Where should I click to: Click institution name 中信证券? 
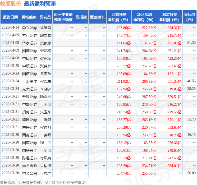tap(30, 58)
